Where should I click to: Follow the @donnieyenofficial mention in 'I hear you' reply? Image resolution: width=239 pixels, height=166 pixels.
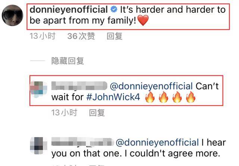click(x=157, y=142)
